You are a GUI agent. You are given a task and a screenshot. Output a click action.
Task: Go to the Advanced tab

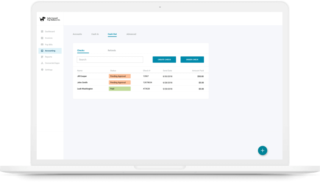(x=131, y=34)
